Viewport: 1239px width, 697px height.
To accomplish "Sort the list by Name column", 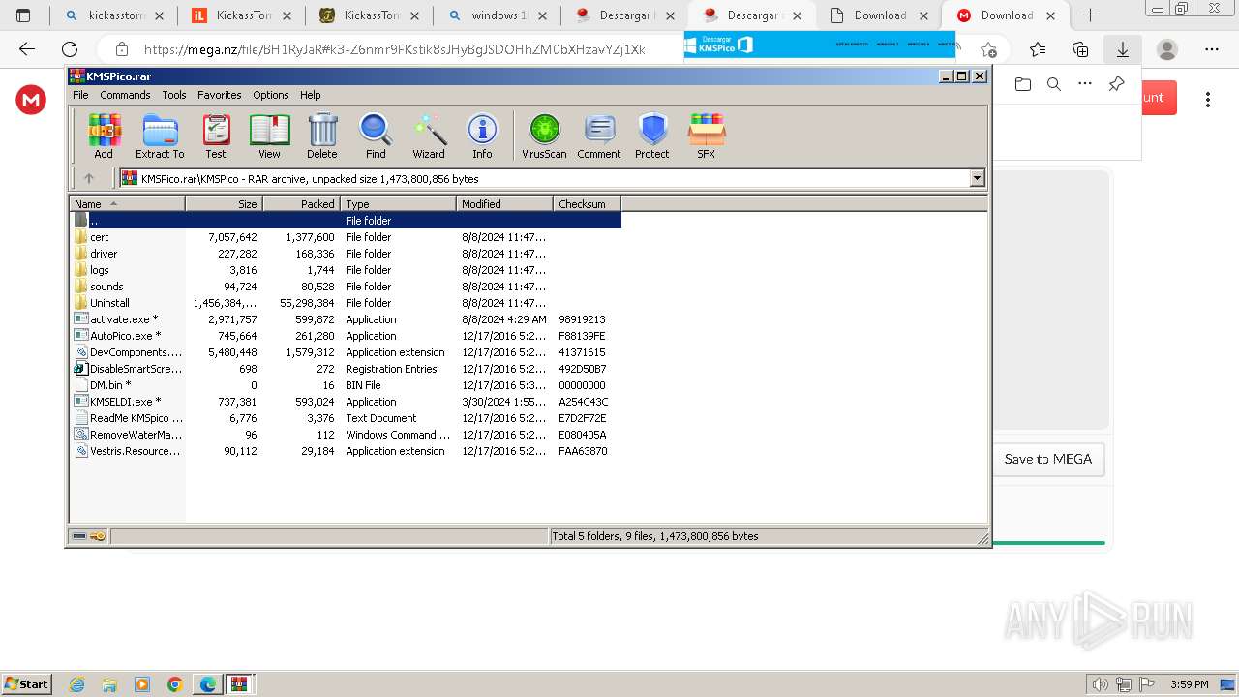I will point(127,203).
